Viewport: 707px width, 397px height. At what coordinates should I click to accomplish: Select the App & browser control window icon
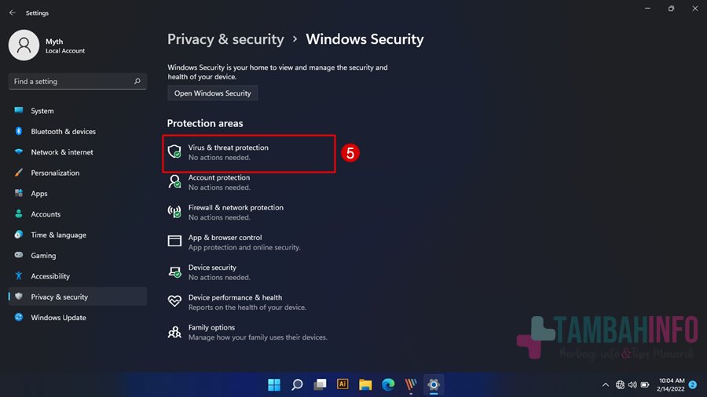pyautogui.click(x=174, y=242)
